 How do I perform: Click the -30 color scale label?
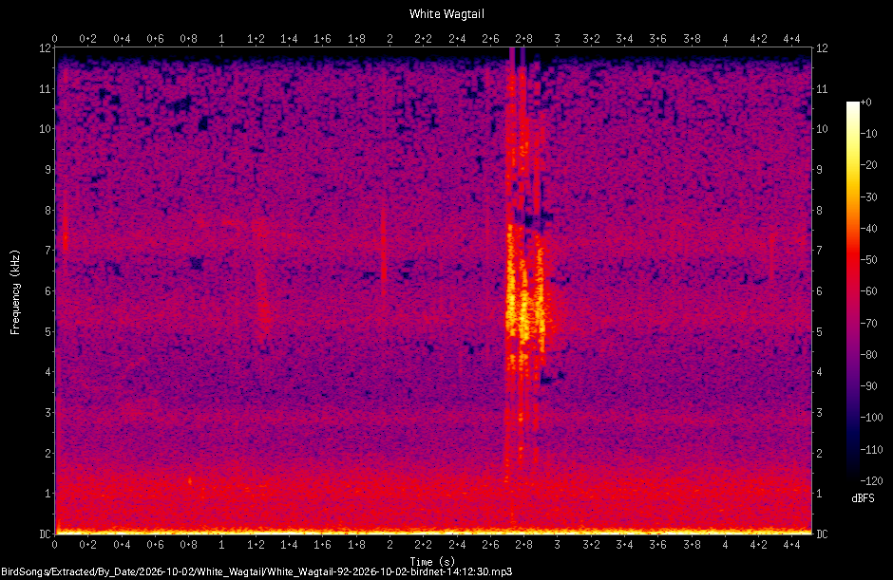point(868,196)
